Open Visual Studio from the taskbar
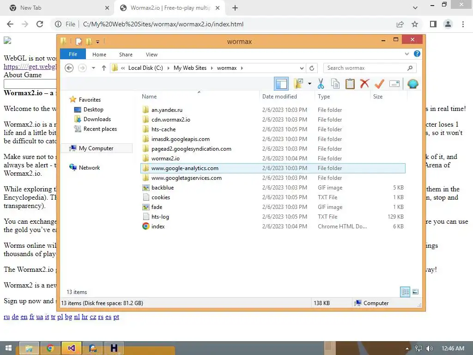 click(72, 348)
